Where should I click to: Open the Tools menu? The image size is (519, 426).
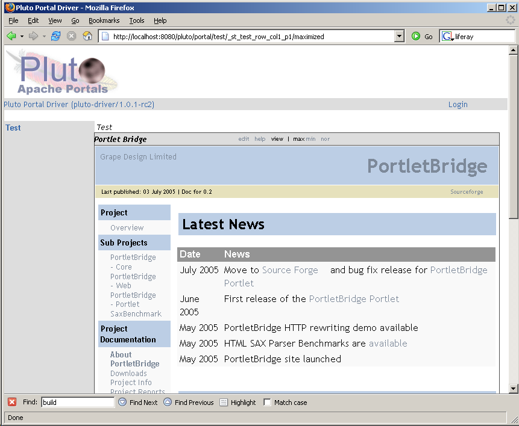137,20
